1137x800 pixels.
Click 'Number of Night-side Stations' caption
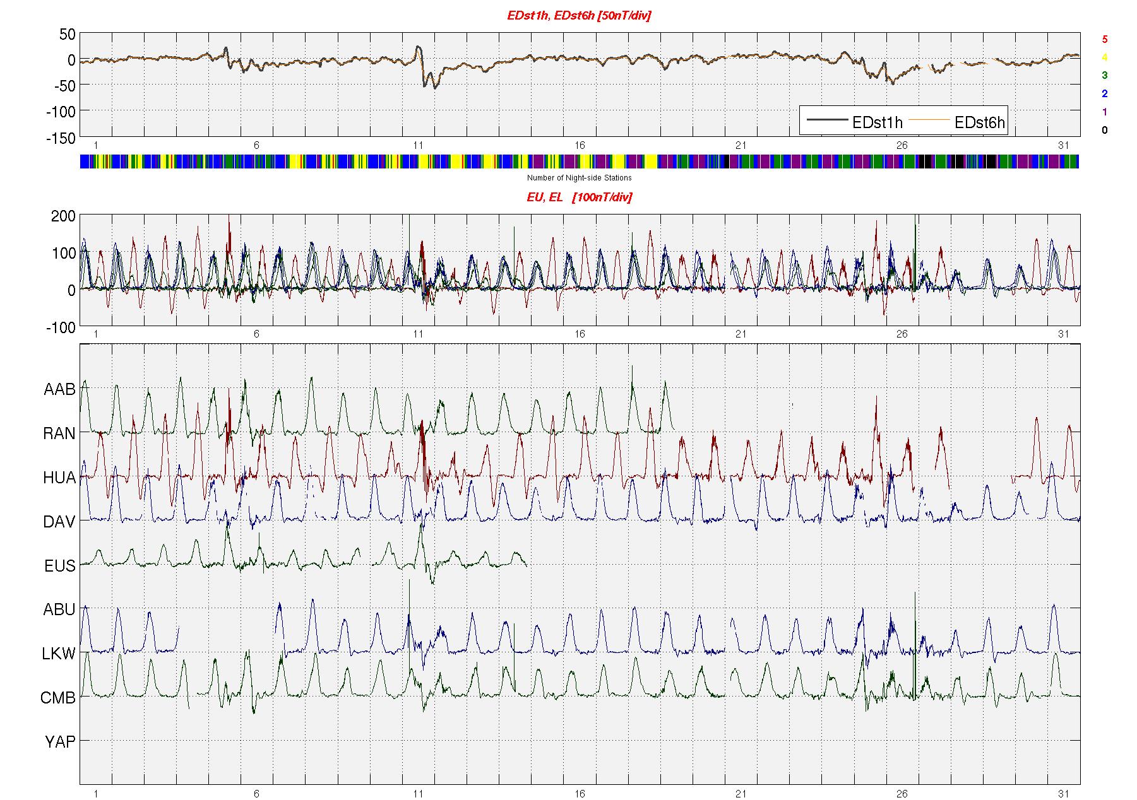pyautogui.click(x=579, y=178)
